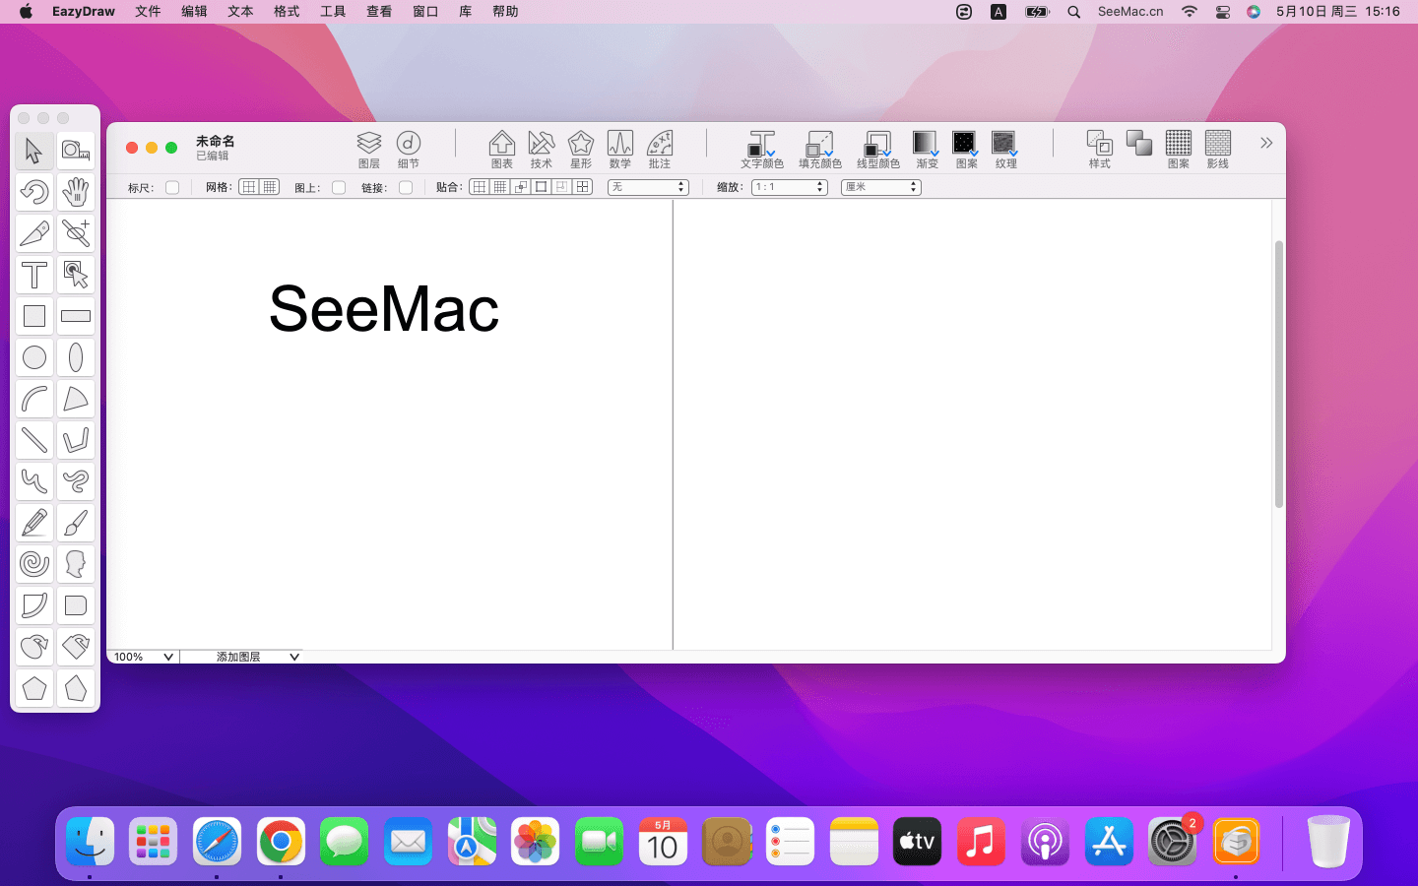1418x886 pixels.
Task: Select the circle shape tool
Action: coord(33,357)
